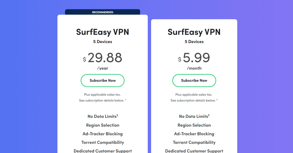
Task: Select the yearly plan SurfEasy VPN title
Action: (103, 32)
